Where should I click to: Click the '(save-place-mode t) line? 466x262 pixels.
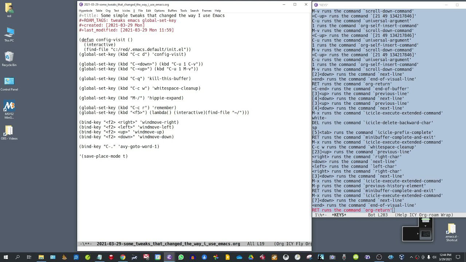tap(103, 156)
